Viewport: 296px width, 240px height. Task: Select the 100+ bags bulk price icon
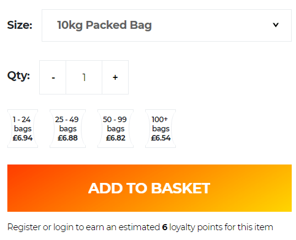coord(161,128)
